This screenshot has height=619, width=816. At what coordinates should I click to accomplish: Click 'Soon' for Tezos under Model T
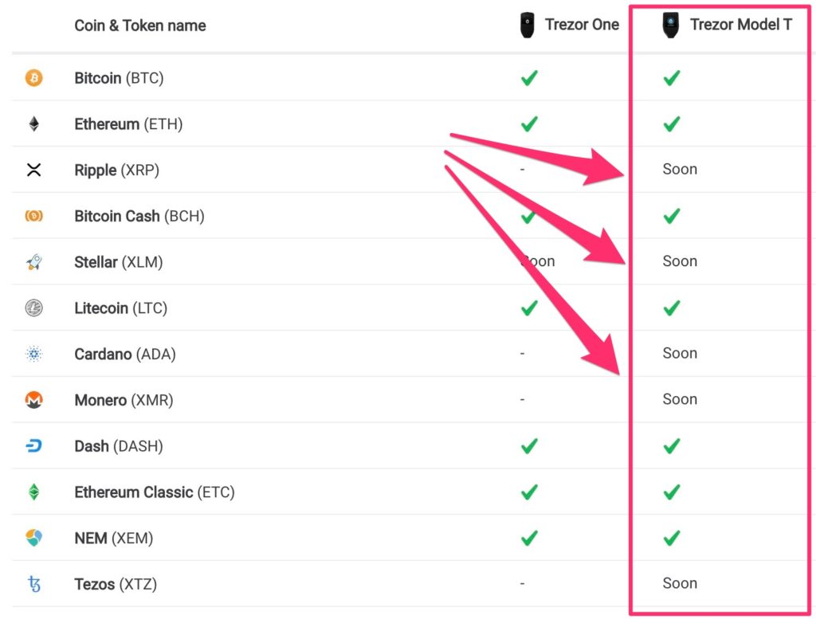[x=680, y=583]
